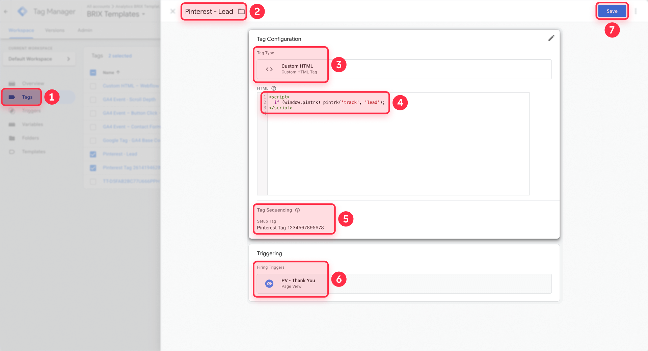The image size is (648, 351).
Task: Check the GA4 Event - Contact Form checkbox
Action: 93,127
